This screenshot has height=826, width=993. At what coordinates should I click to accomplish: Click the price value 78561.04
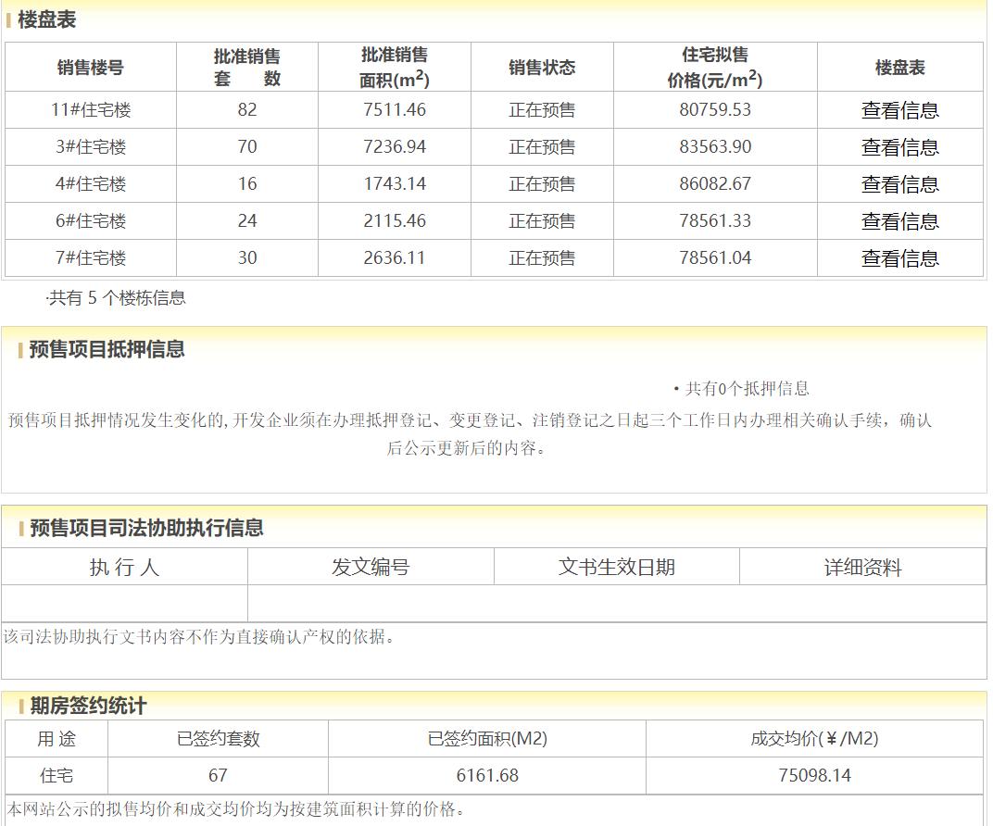point(715,257)
